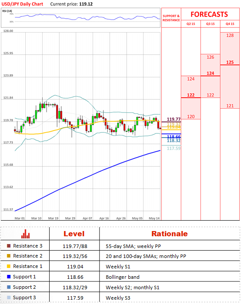241x304 pixels.
Task: Select the Q3 15 forecast column header
Action: pos(210,24)
